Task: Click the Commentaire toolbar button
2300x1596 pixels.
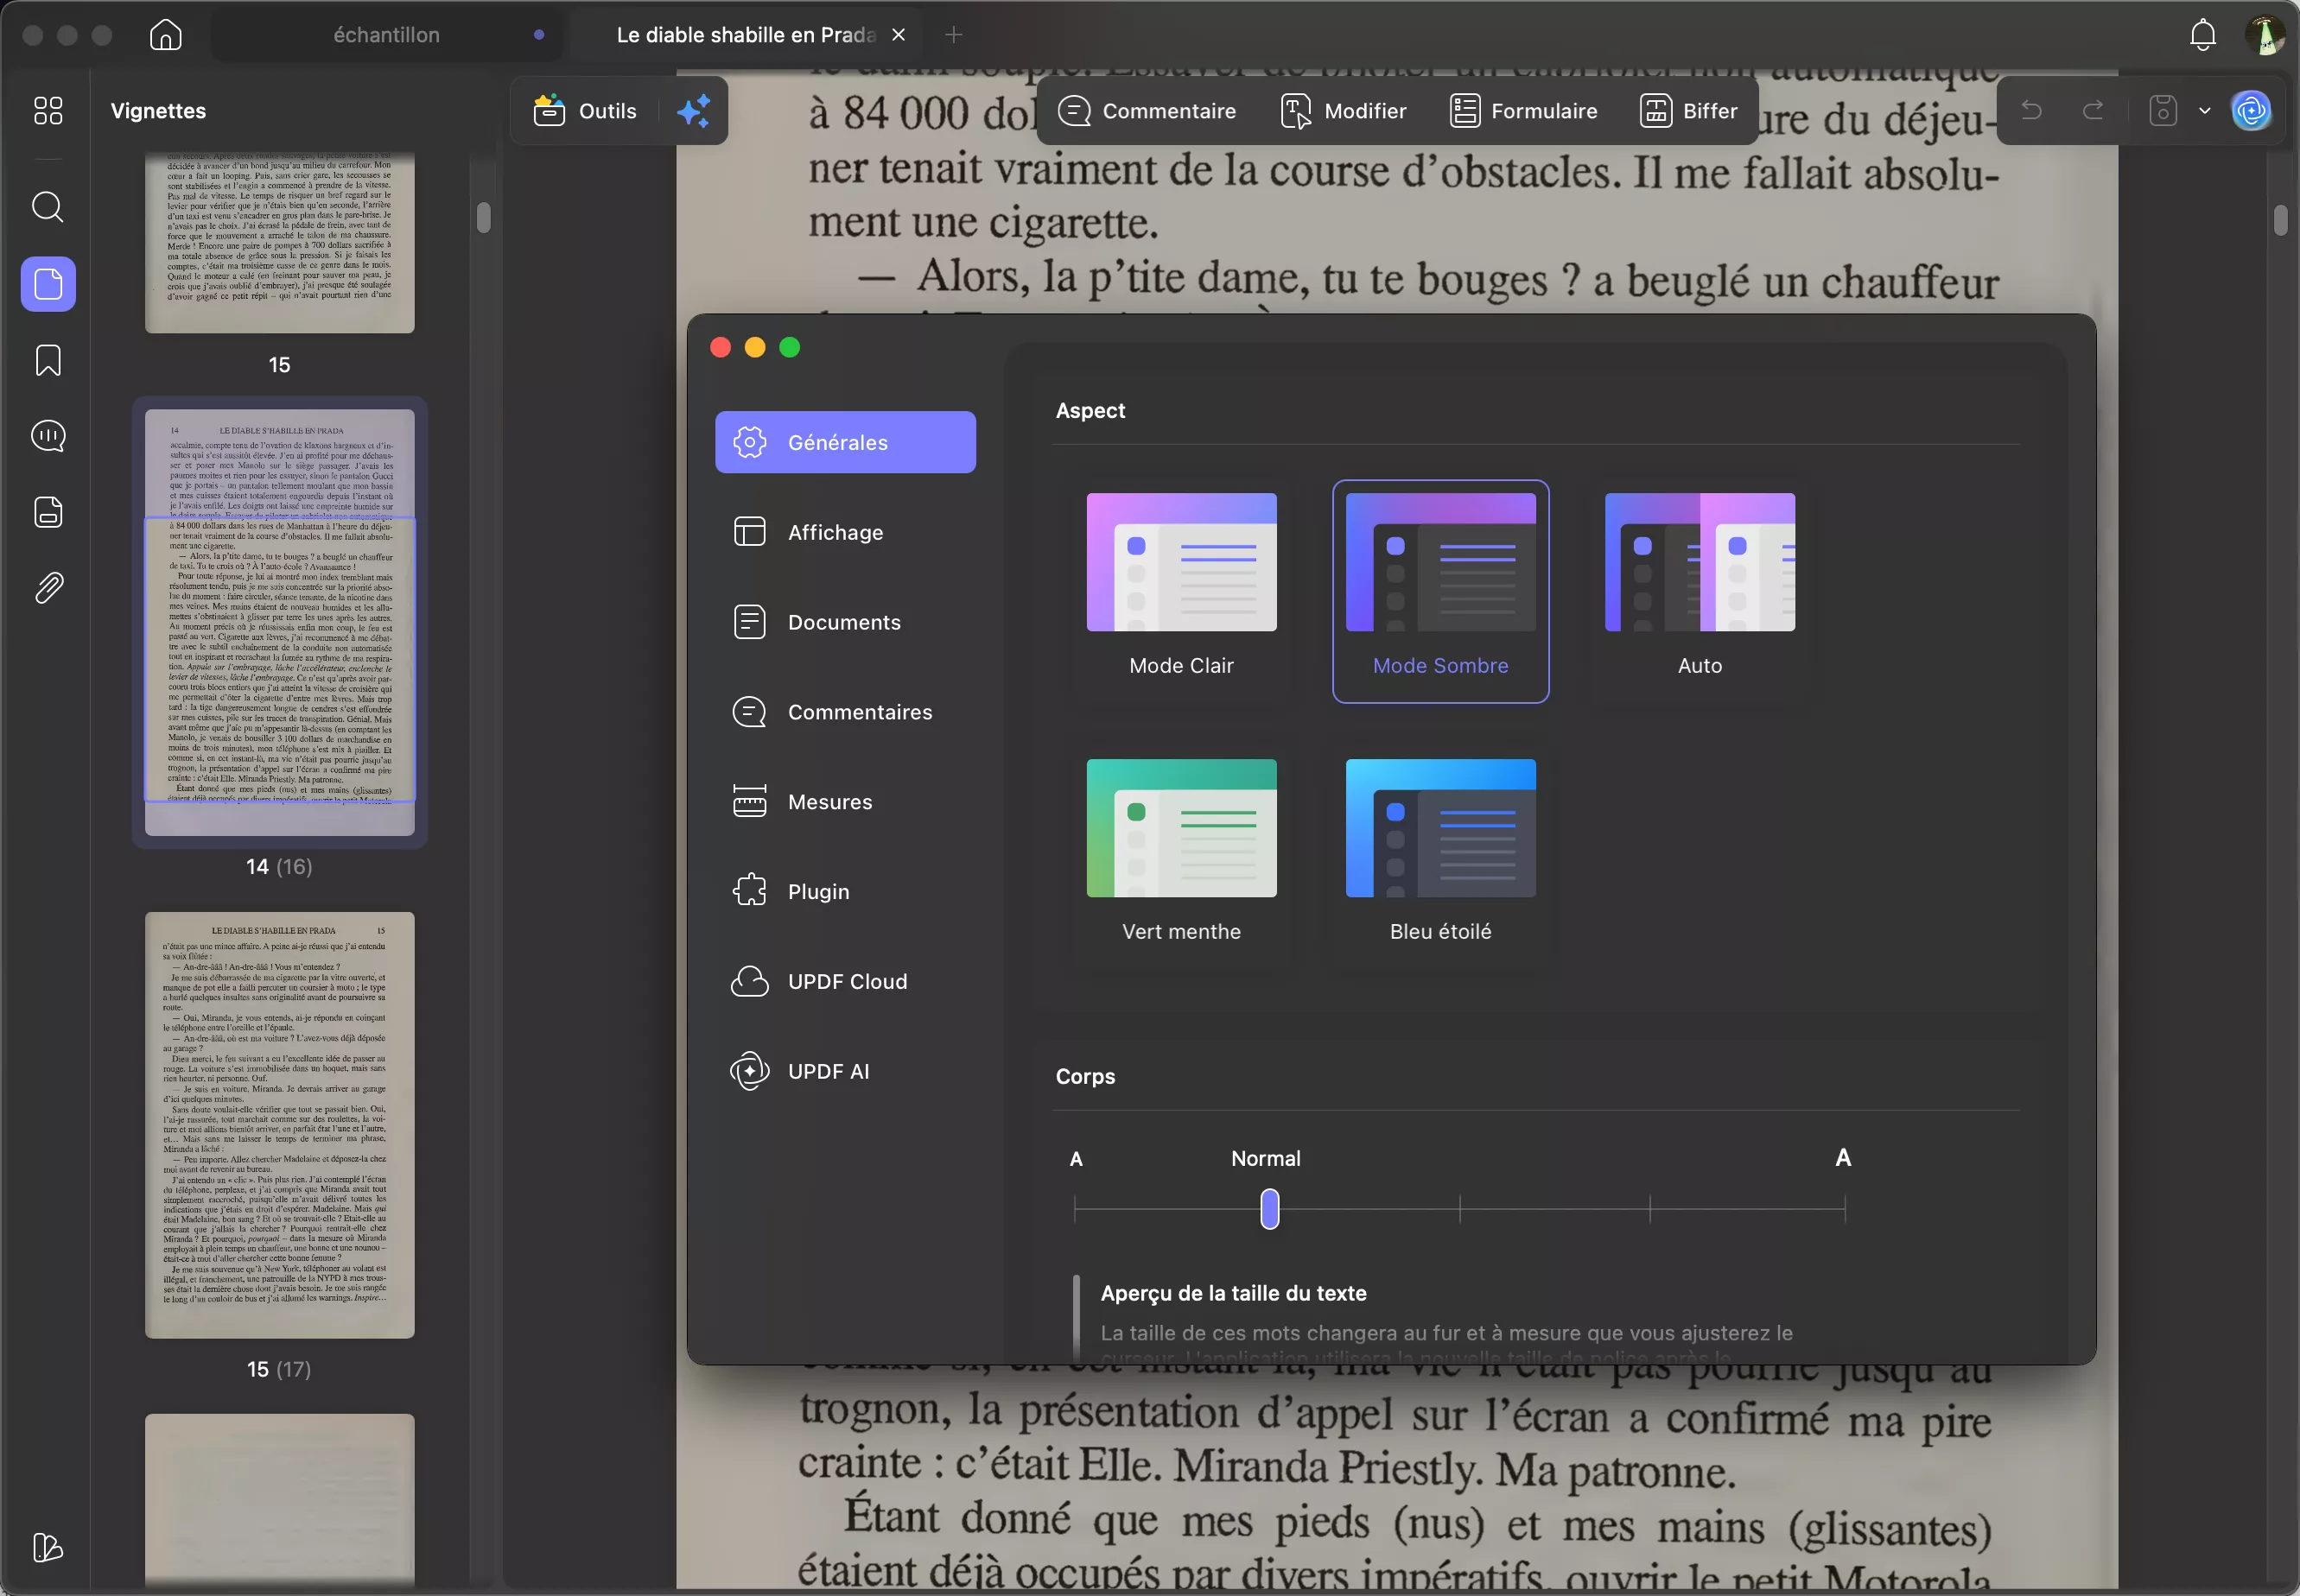Action: click(x=1147, y=111)
